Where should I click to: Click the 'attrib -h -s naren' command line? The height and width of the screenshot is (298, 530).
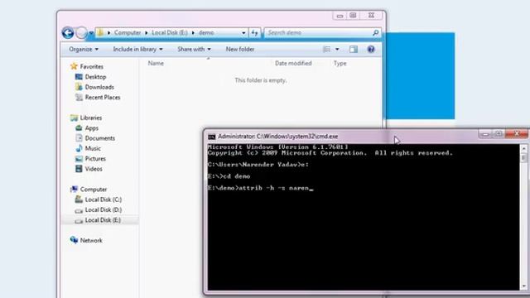(x=261, y=188)
